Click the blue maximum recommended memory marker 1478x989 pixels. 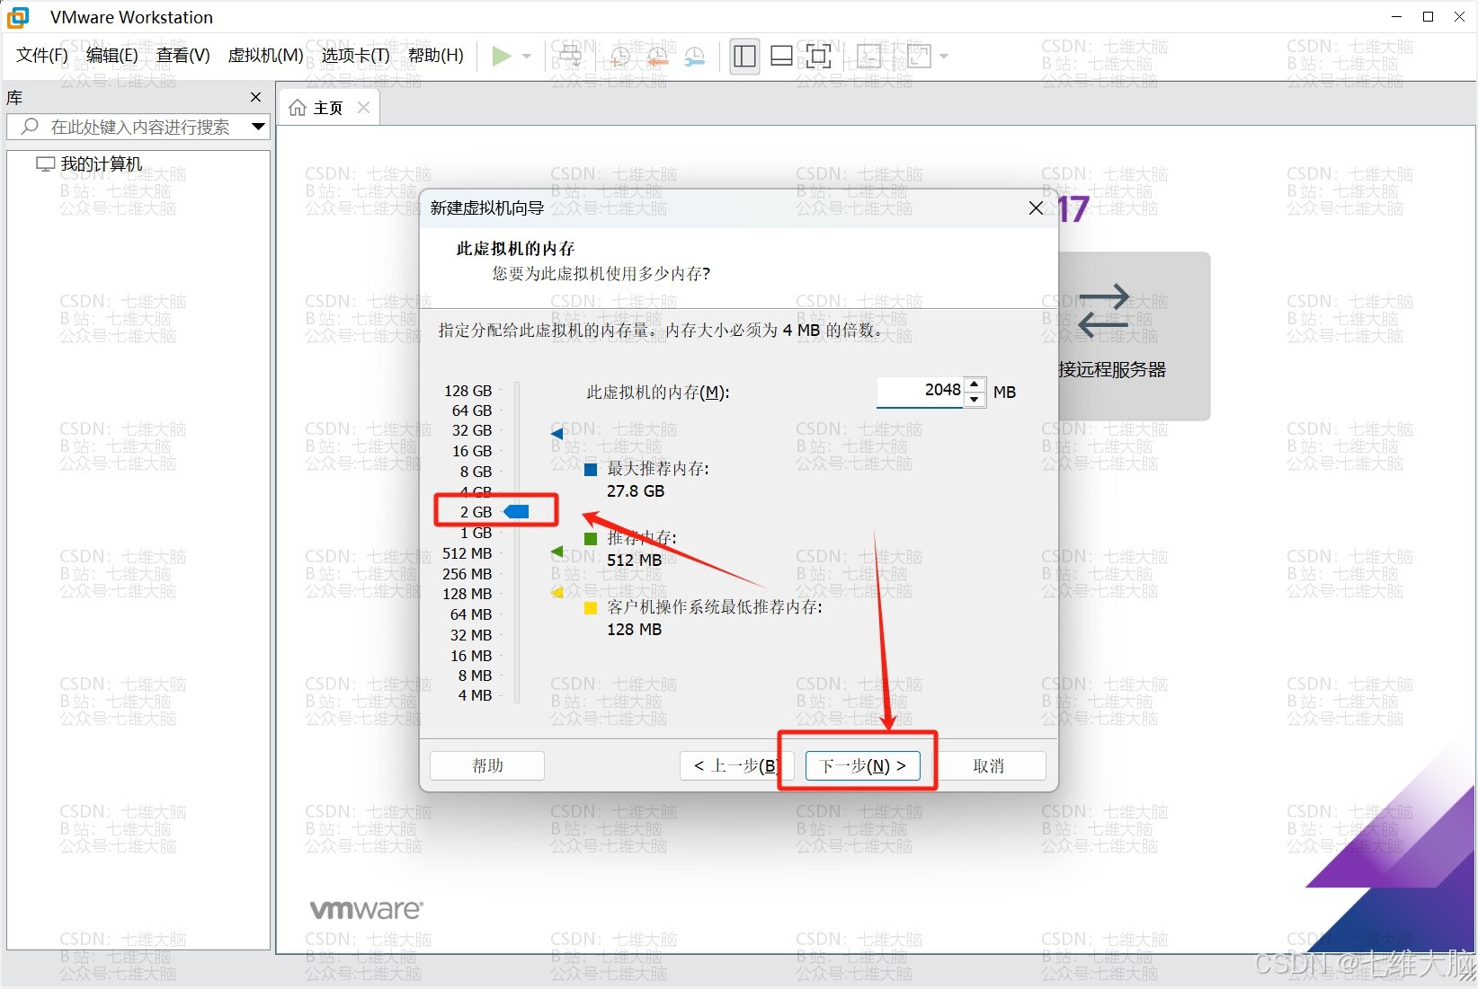(x=557, y=434)
